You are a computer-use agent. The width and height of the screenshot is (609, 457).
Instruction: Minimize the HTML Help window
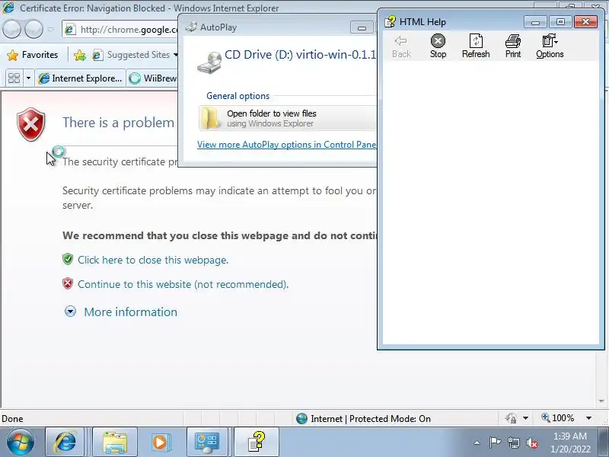pos(535,22)
